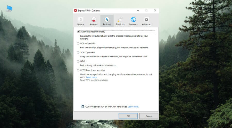Click the Cancel button
The image size is (232, 128).
point(149,116)
